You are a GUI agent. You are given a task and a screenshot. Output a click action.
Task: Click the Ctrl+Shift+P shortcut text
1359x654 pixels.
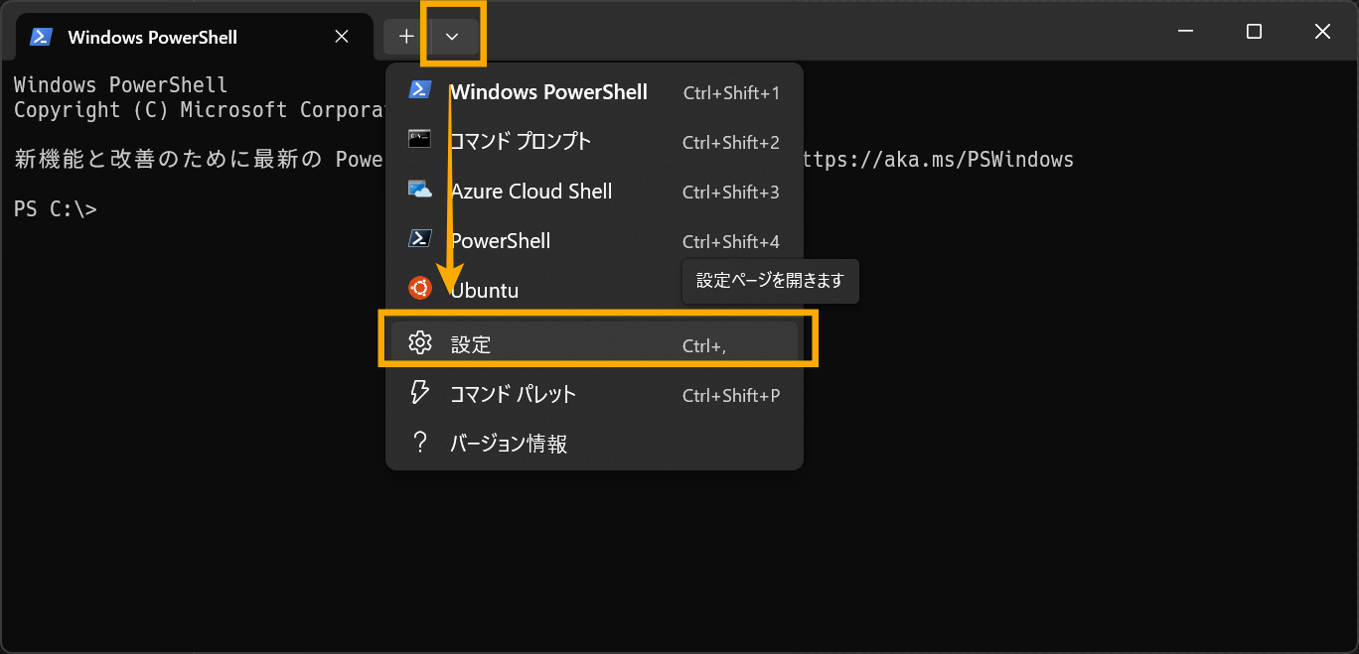coord(731,396)
